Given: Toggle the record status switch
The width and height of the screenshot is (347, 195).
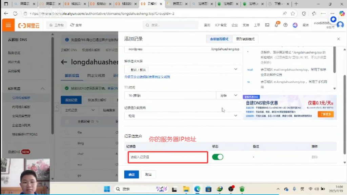Looking at the screenshot, I should (x=218, y=157).
